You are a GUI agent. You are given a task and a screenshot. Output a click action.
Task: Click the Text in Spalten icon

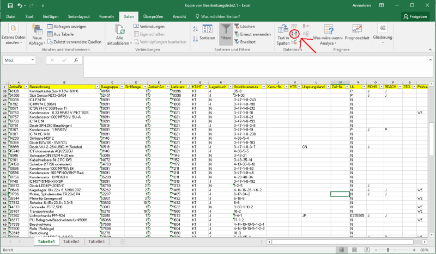282,30
